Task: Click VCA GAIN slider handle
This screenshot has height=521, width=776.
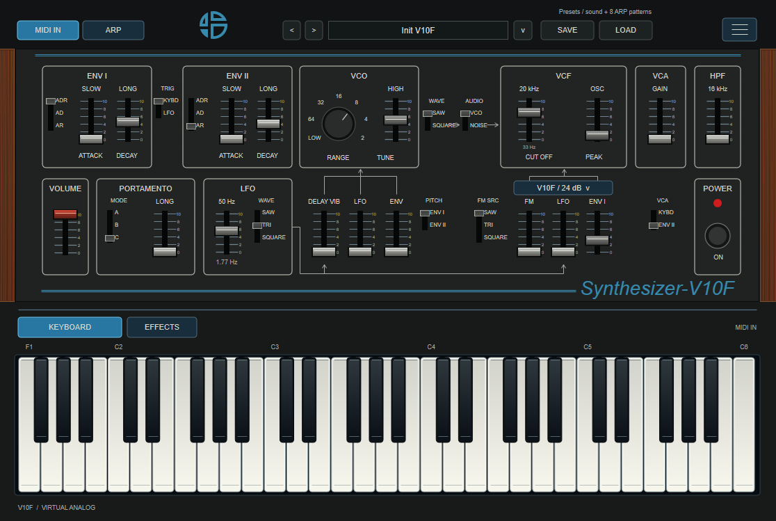Action: coord(660,138)
